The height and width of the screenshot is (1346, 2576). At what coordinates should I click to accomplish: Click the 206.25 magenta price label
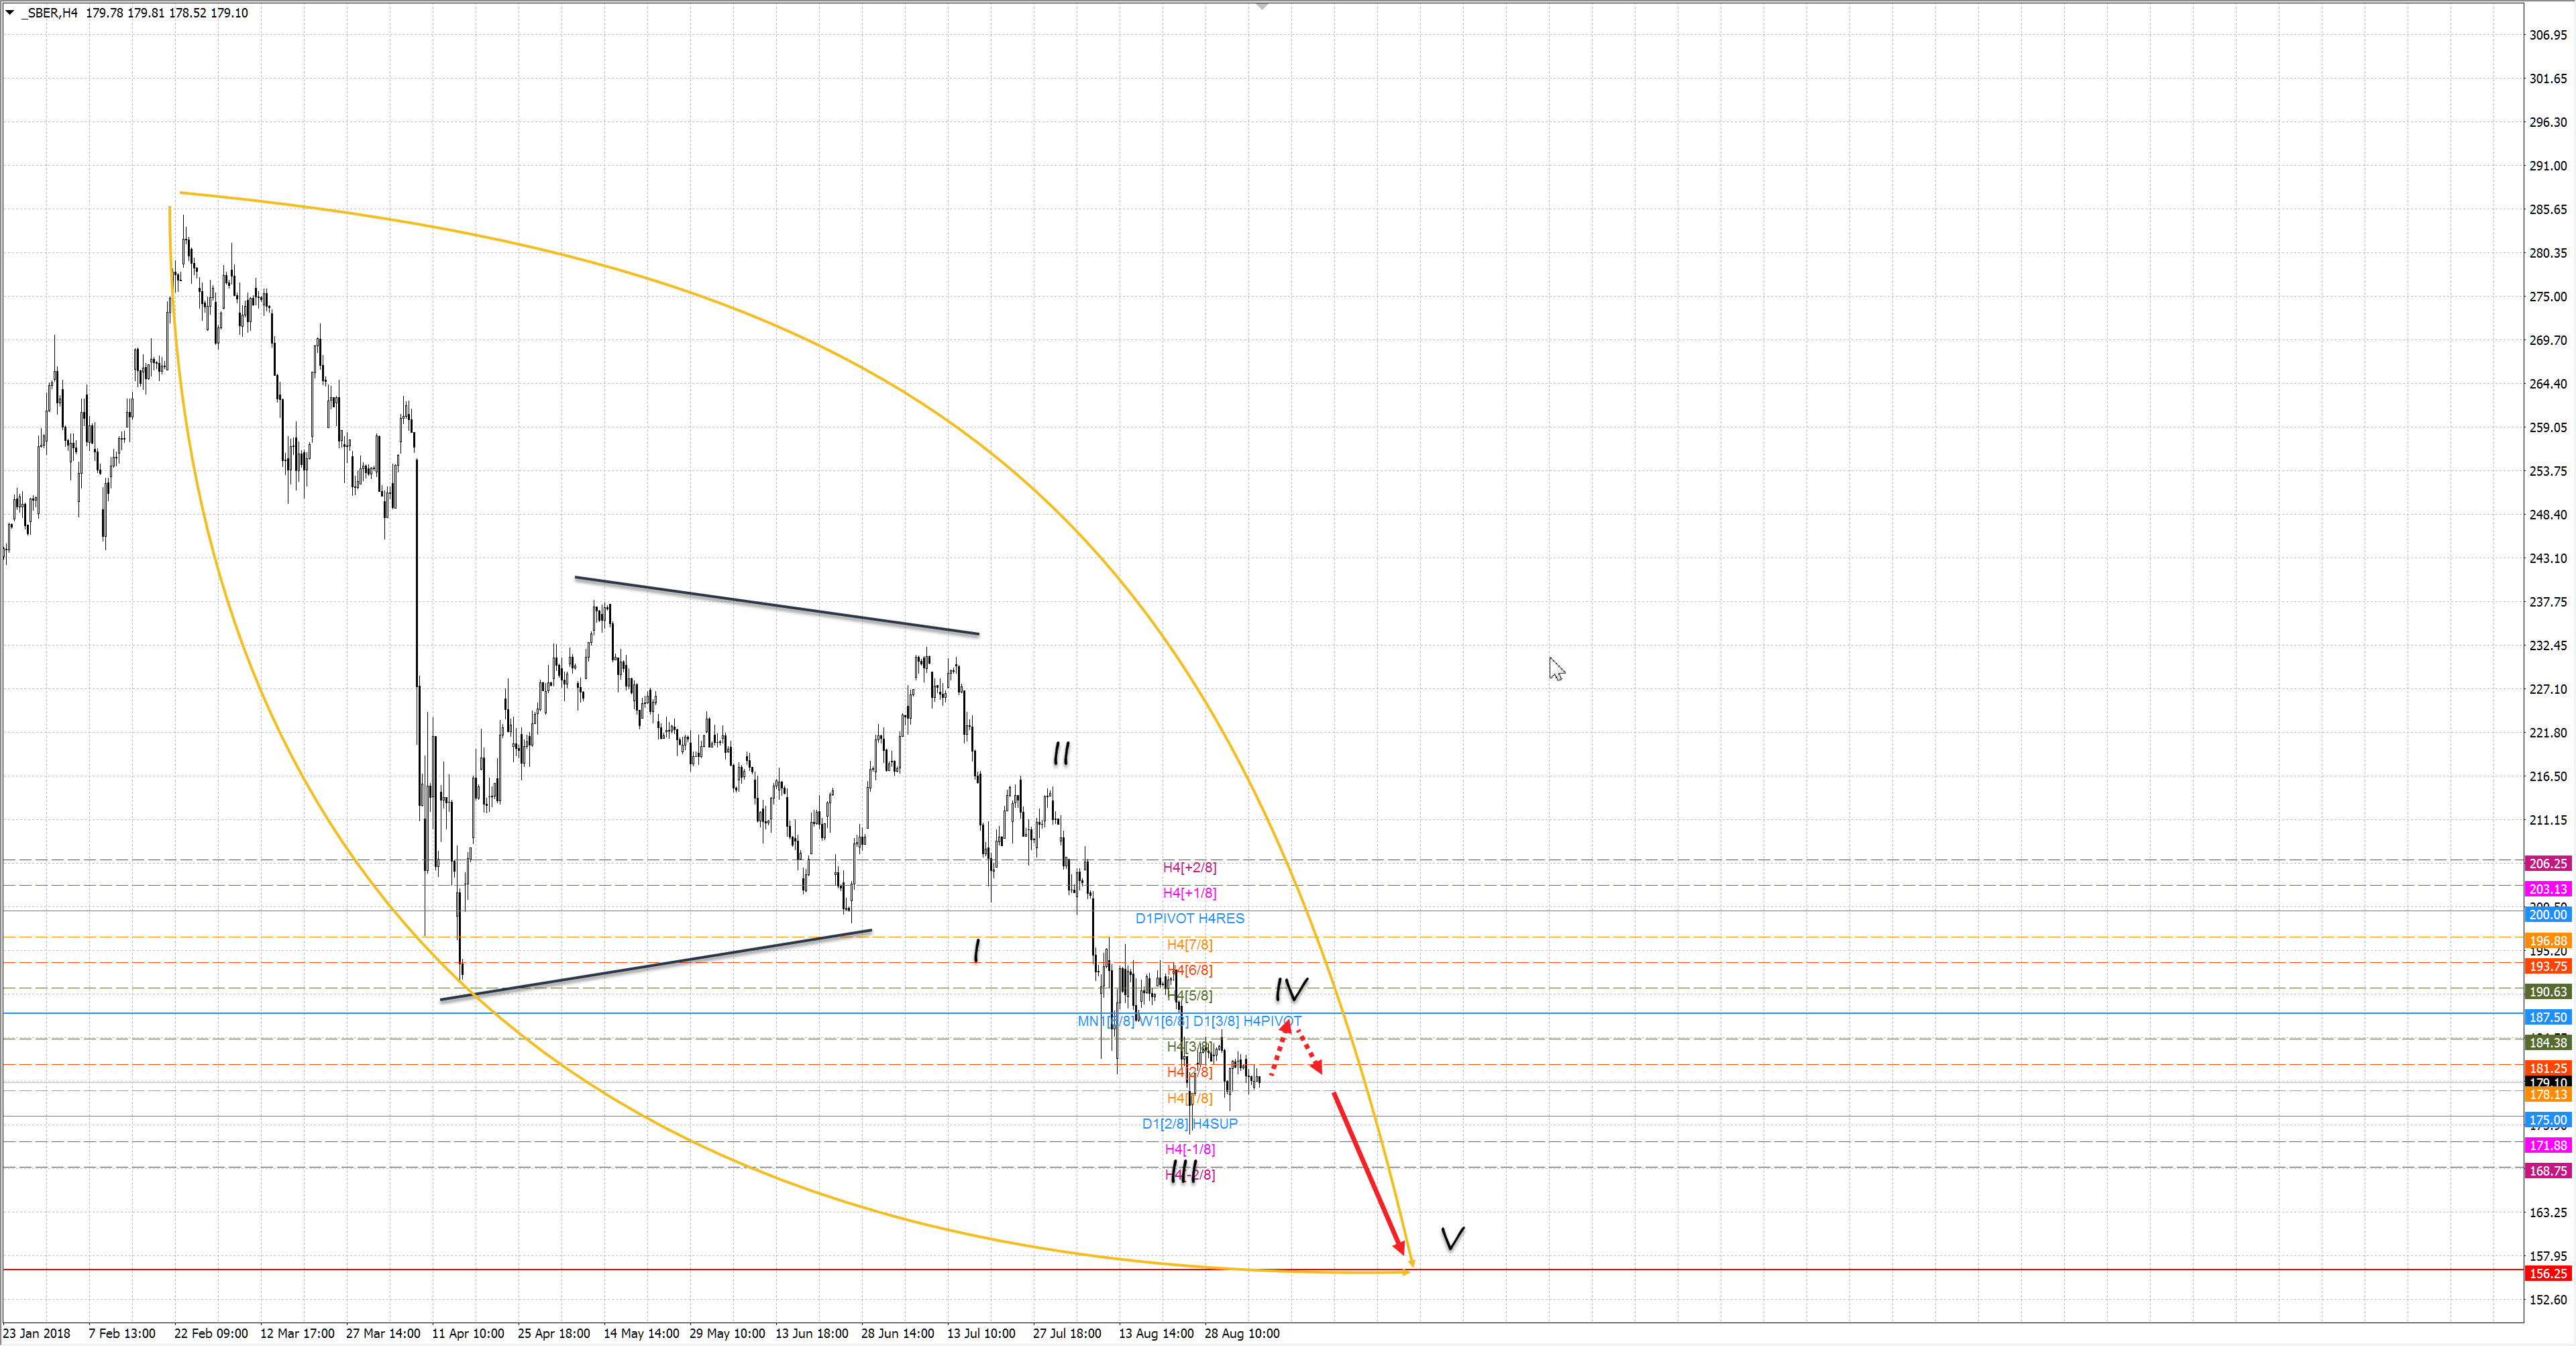2547,863
